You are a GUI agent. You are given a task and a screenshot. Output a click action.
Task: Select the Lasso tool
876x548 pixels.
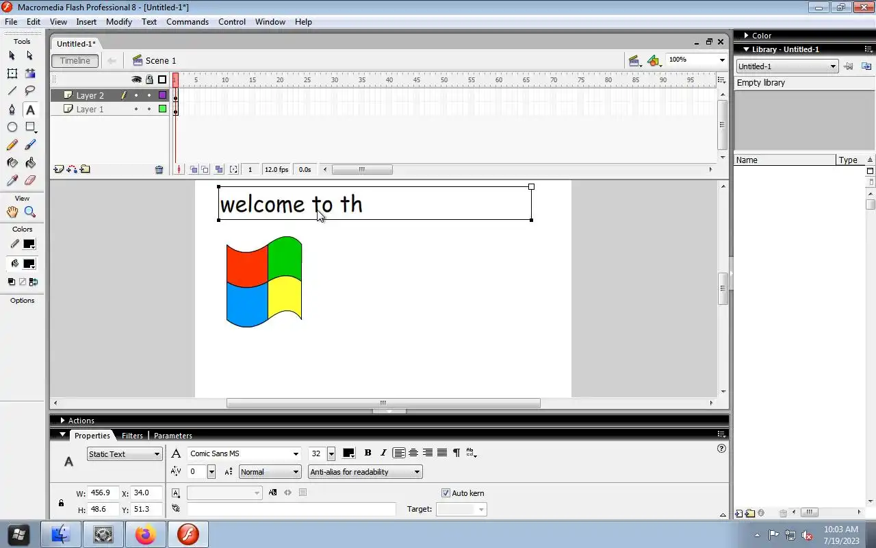coord(29,91)
